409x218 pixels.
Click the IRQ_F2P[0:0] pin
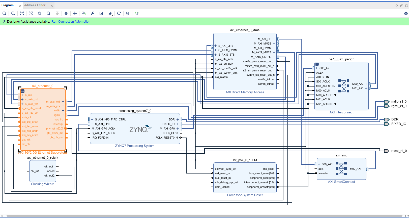100,138
